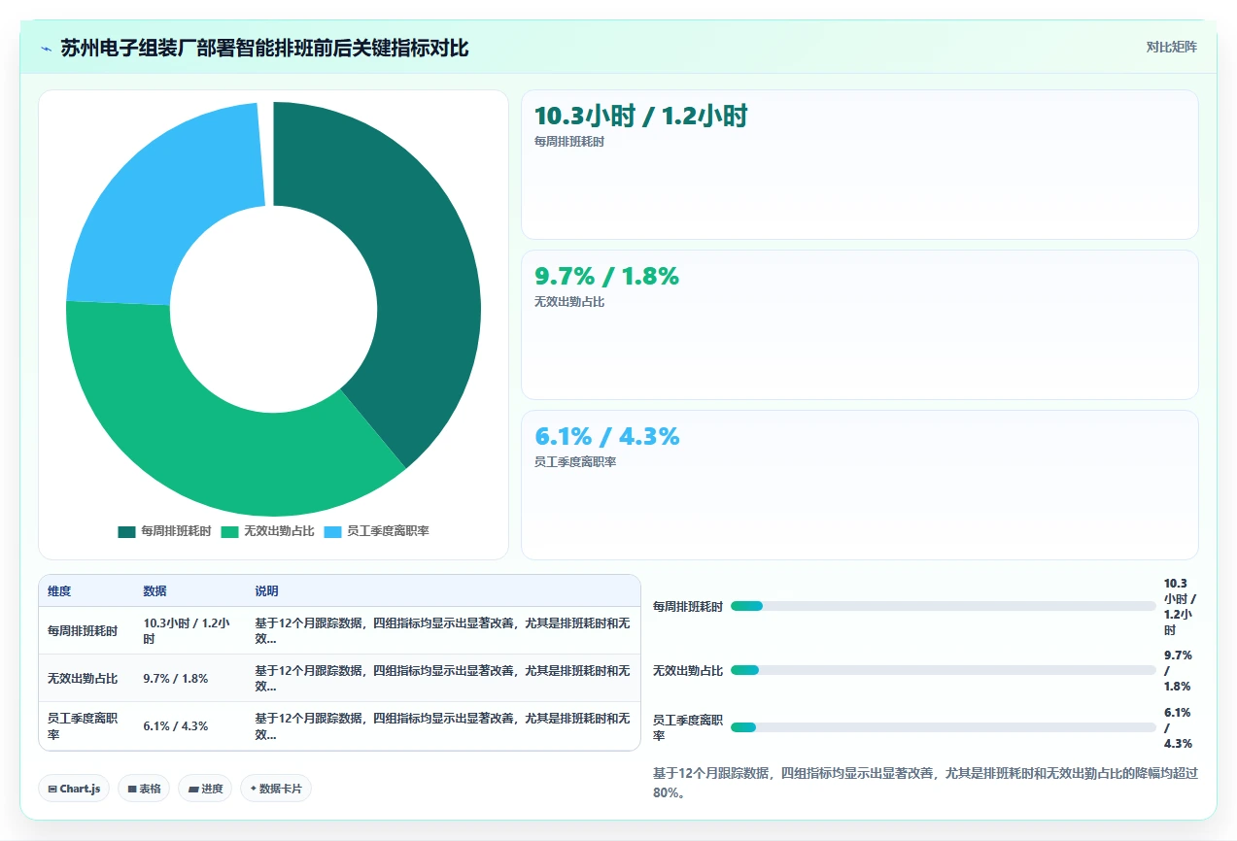
Task: Select the 表格 tag chip
Action: click(x=144, y=789)
